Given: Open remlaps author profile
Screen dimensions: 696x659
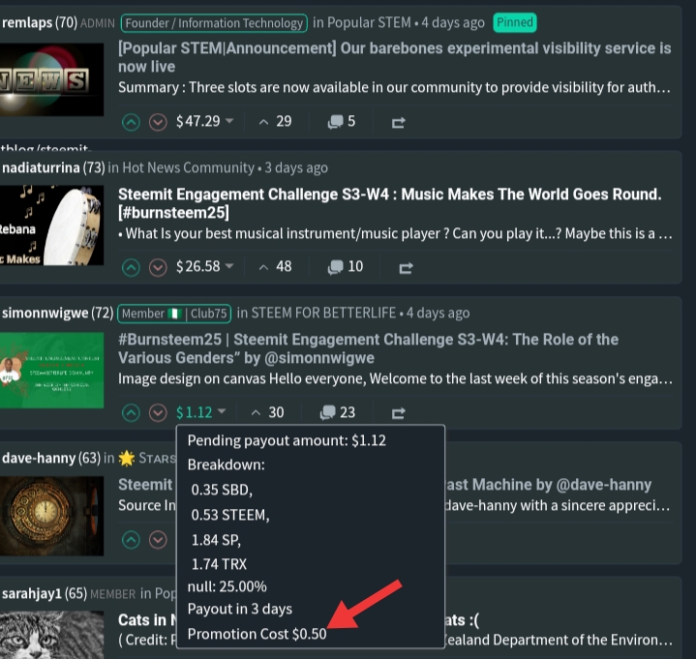Looking at the screenshot, I should click(27, 22).
